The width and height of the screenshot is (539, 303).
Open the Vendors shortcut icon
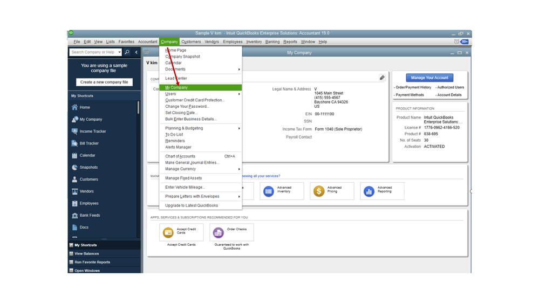click(74, 191)
